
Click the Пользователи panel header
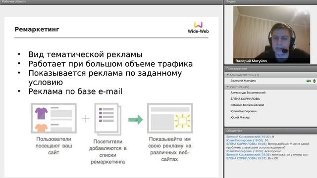tap(271, 69)
